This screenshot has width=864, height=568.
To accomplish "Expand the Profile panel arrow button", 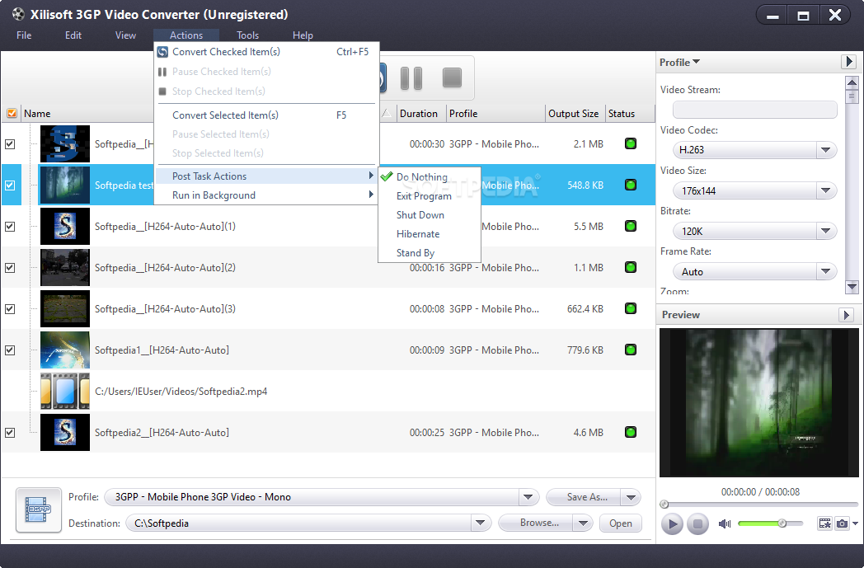I will point(848,62).
